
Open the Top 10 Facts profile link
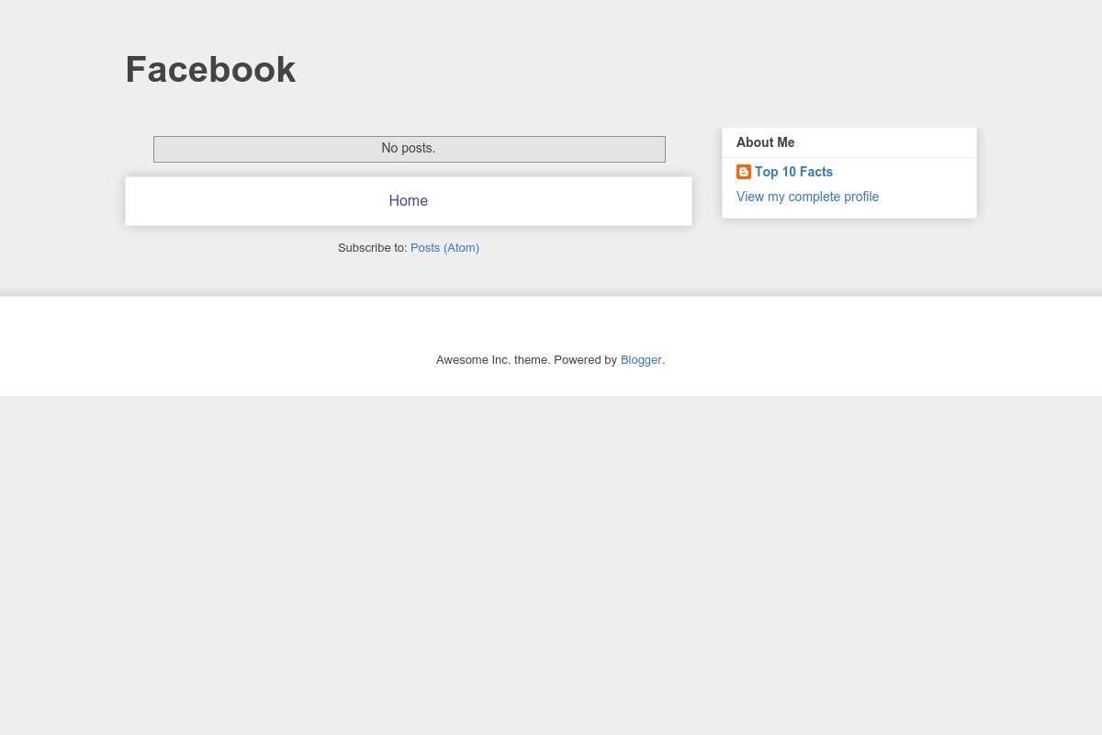coord(793,172)
